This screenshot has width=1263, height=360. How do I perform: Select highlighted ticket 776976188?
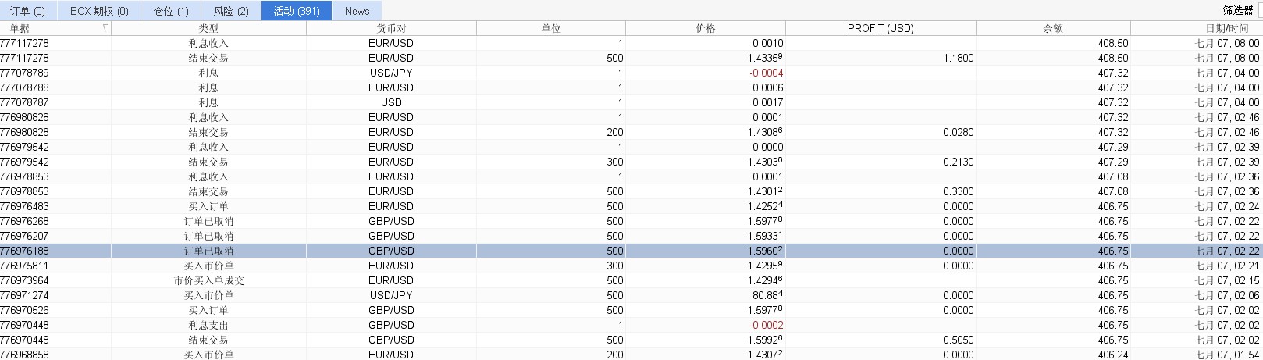[24, 251]
